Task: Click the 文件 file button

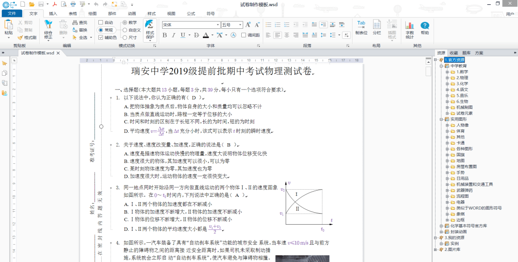Action: click(x=12, y=13)
